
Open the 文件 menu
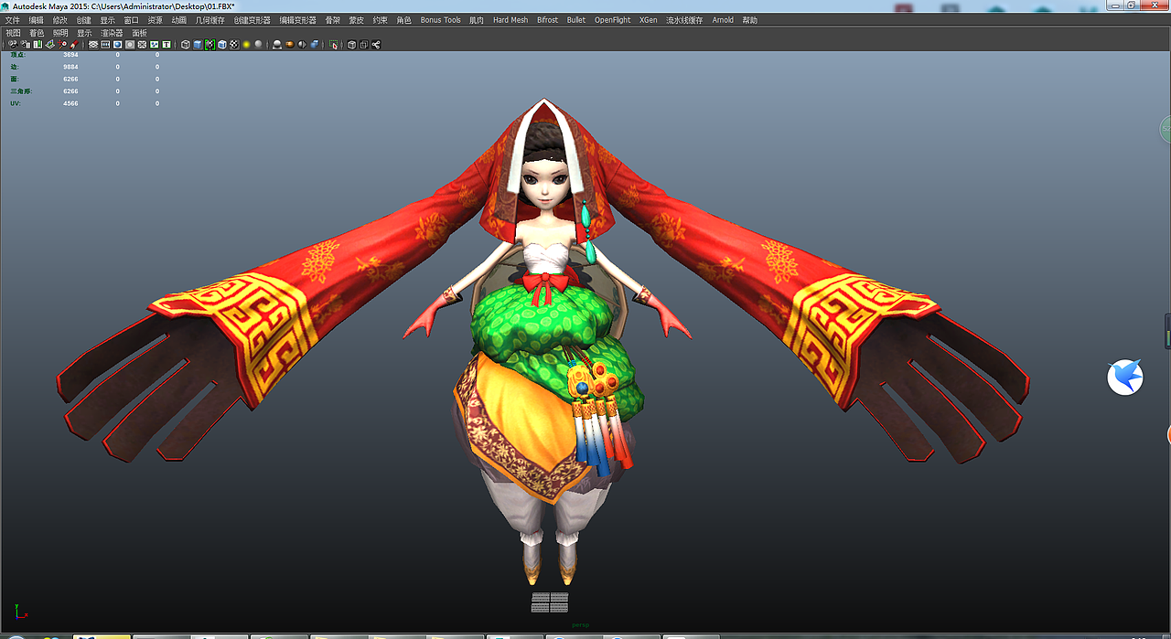click(12, 20)
